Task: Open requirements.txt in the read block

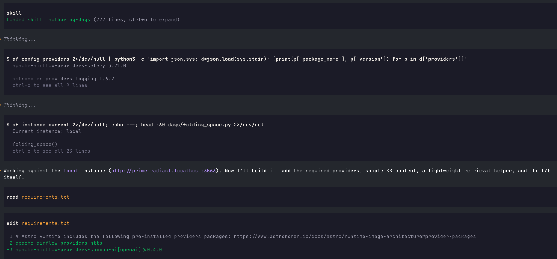Action: coord(45,197)
